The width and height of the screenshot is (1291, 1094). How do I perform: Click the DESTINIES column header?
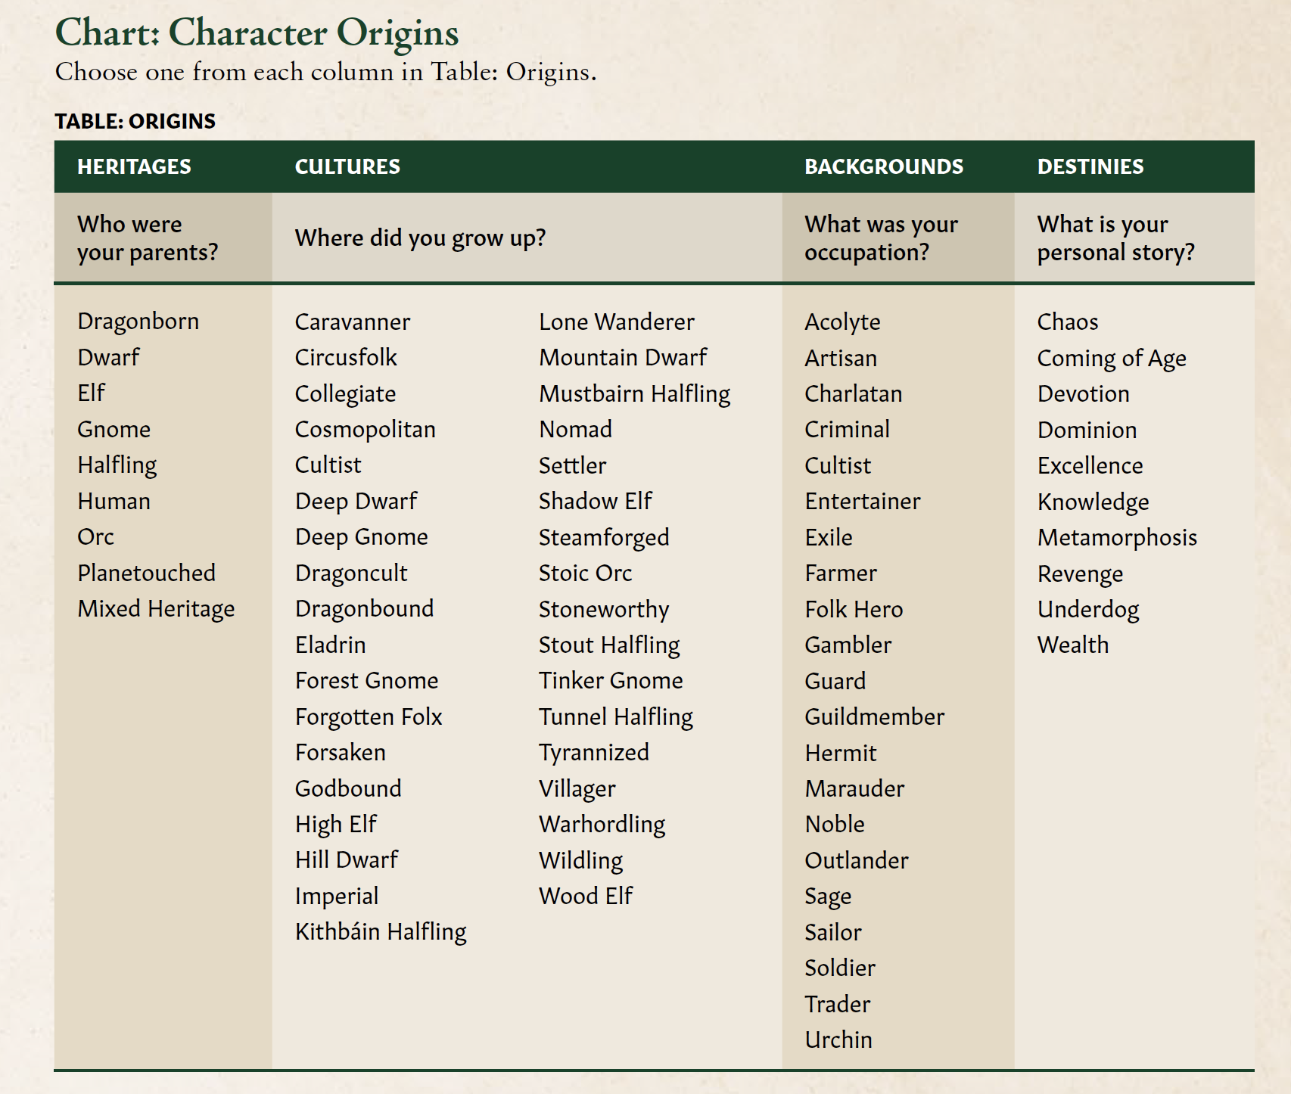click(1090, 166)
